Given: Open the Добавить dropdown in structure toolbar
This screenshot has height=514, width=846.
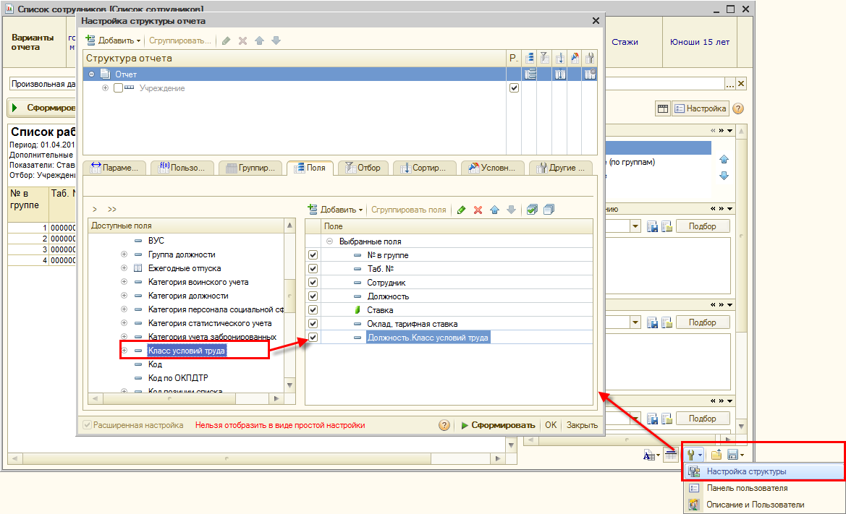Looking at the screenshot, I should point(114,40).
